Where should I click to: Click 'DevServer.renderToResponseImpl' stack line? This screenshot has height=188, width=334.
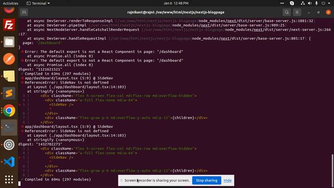(x=170, y=21)
